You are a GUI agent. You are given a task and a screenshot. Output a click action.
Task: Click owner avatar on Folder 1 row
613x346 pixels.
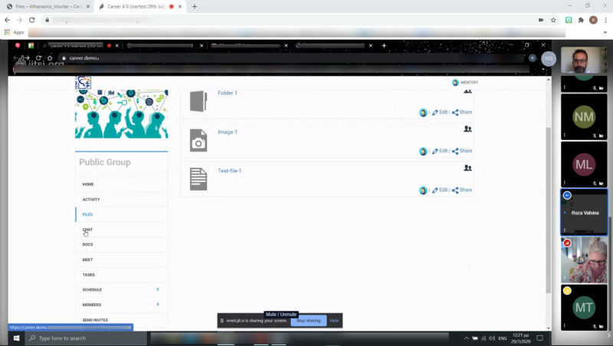(423, 113)
